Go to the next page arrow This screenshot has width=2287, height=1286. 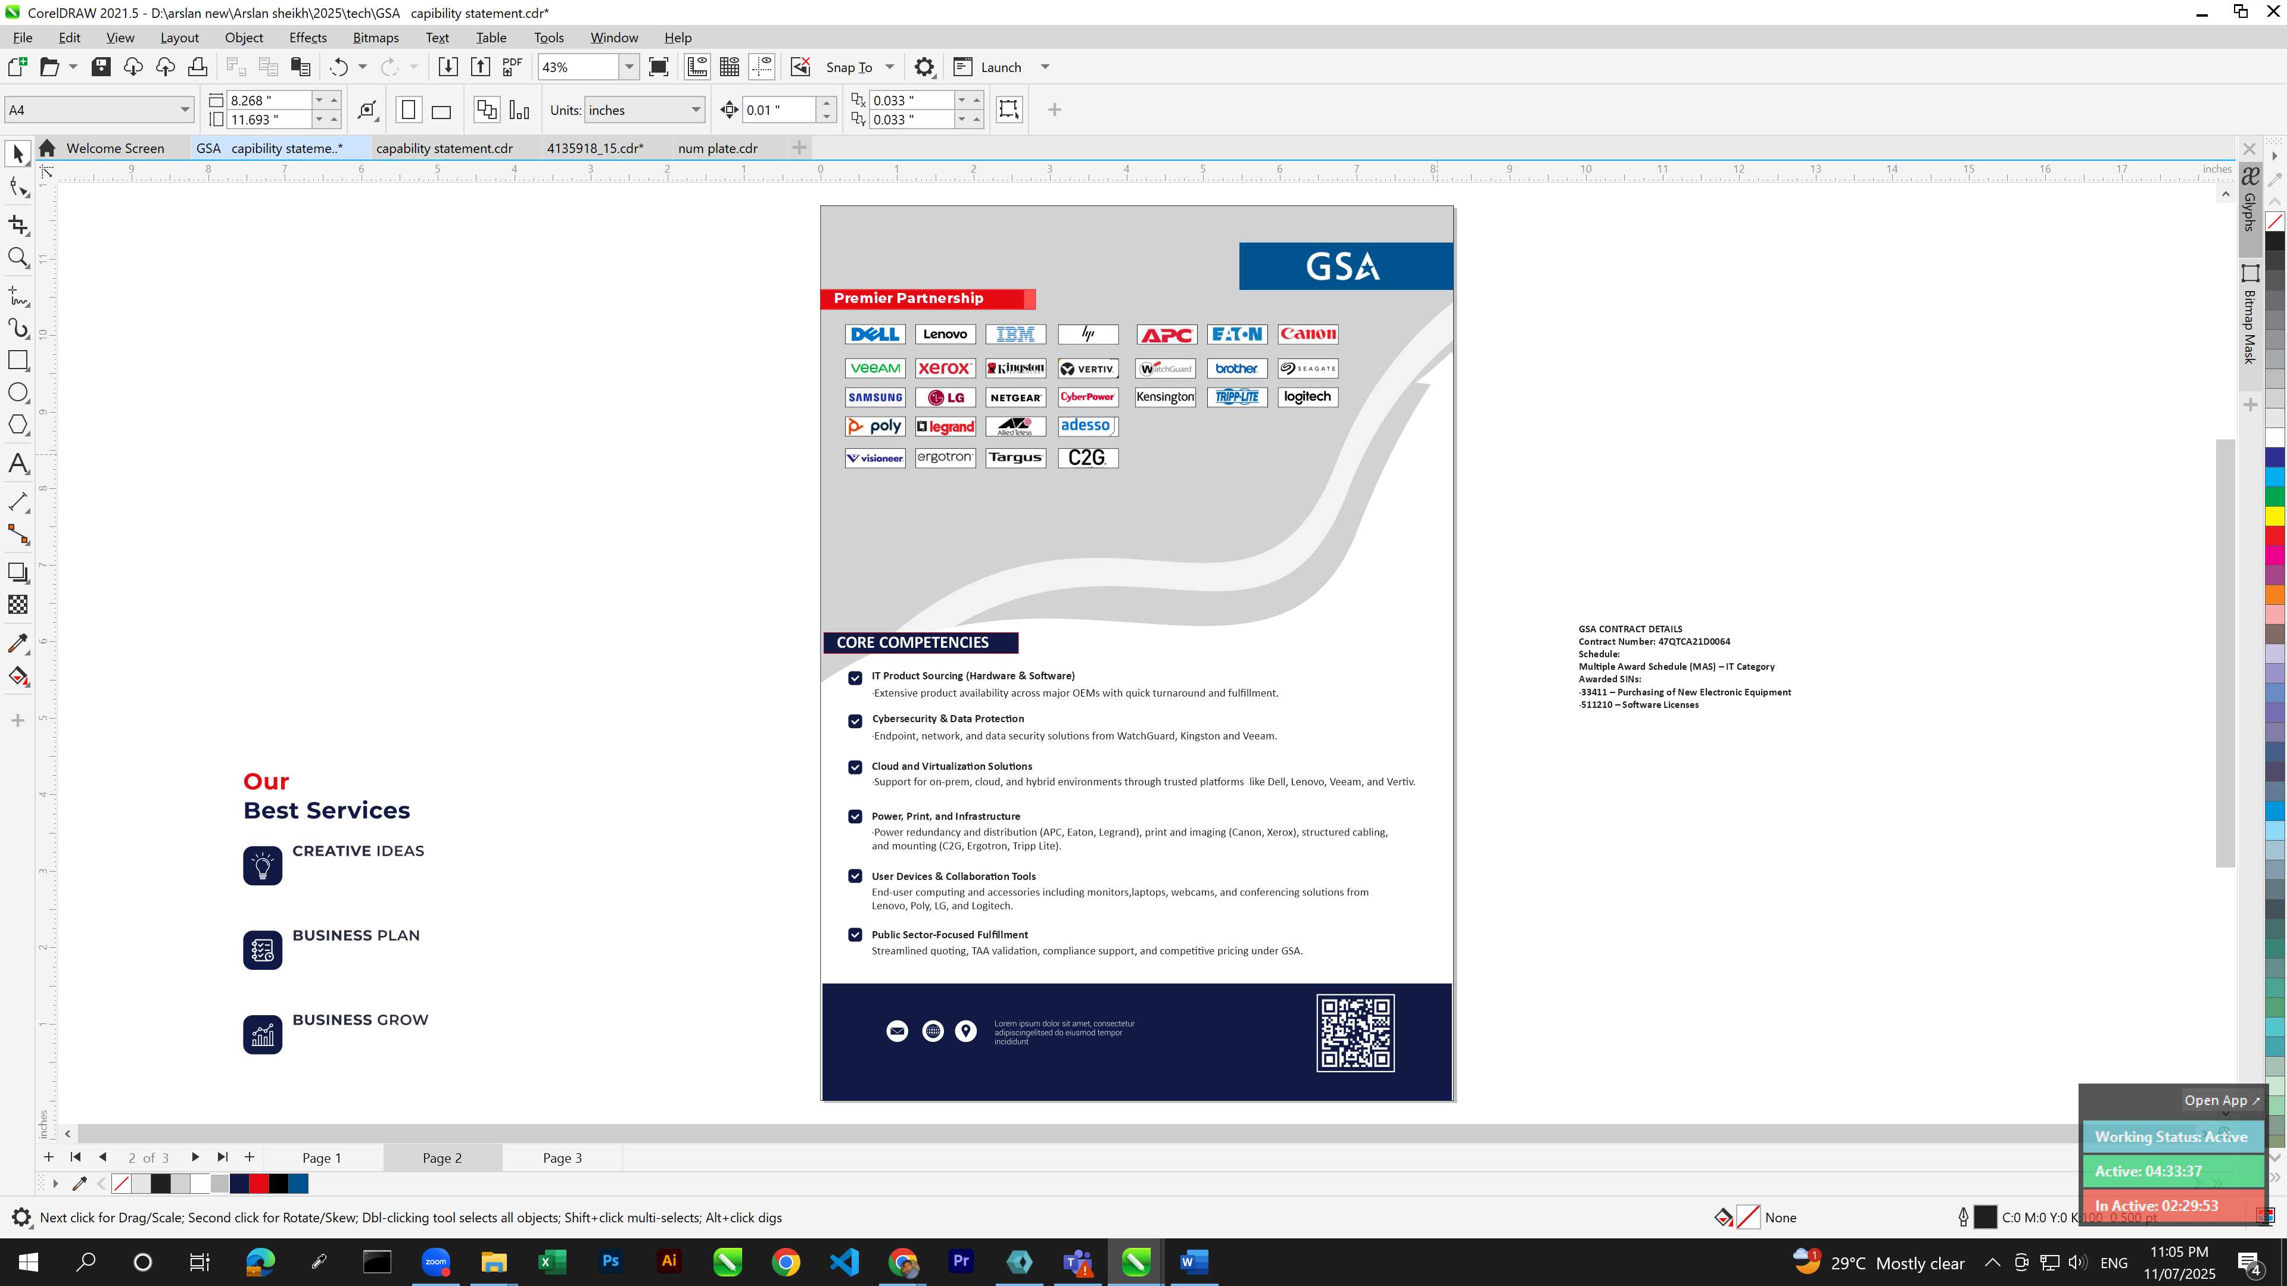pos(194,1156)
